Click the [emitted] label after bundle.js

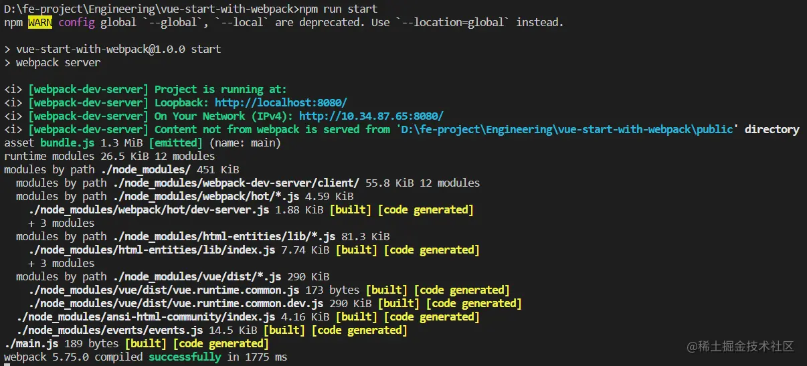(x=175, y=143)
